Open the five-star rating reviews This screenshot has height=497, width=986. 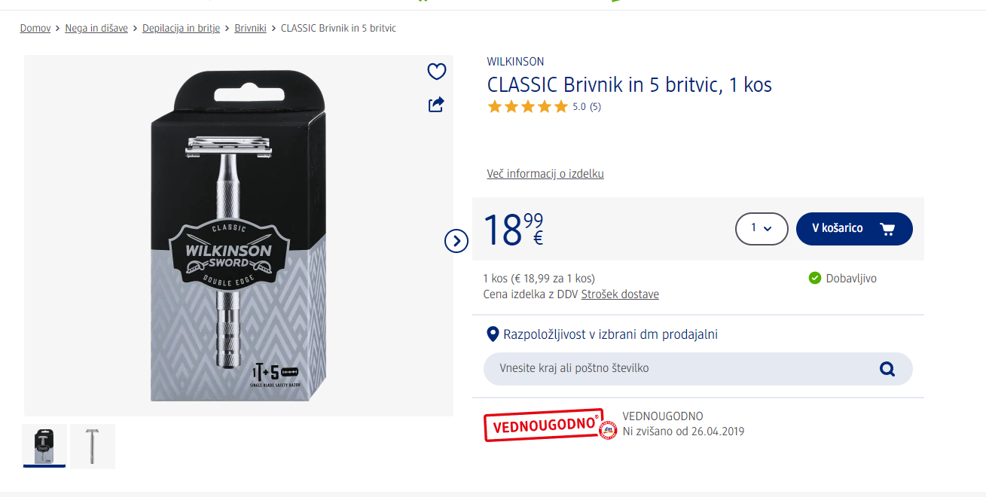[544, 107]
